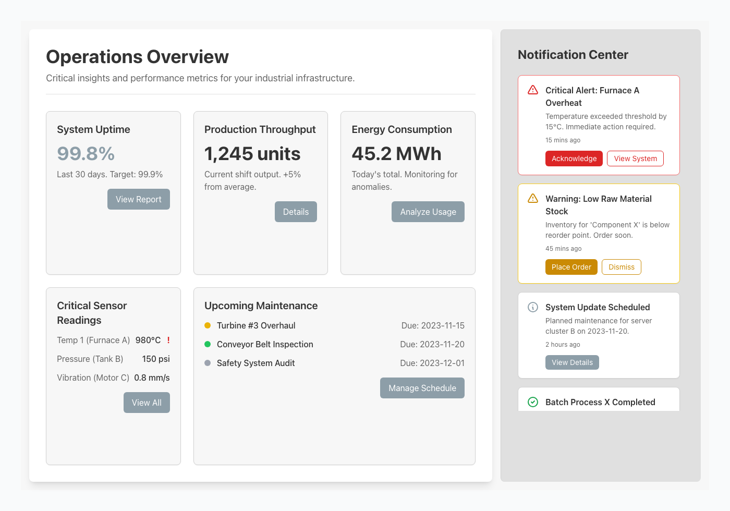Viewport: 730px width, 511px height.
Task: Click the red exclamation next to 980°C reading
Action: click(x=168, y=339)
